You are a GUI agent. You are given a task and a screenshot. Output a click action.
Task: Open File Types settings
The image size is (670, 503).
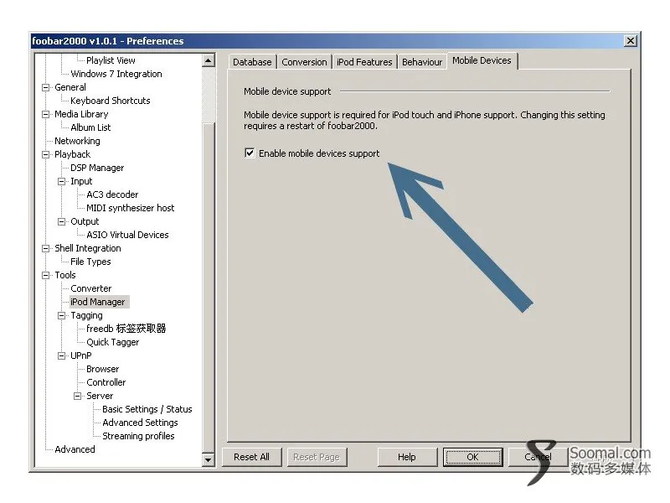[x=90, y=262]
